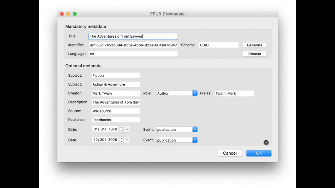Confirm the dialog with OK

pos(259,153)
